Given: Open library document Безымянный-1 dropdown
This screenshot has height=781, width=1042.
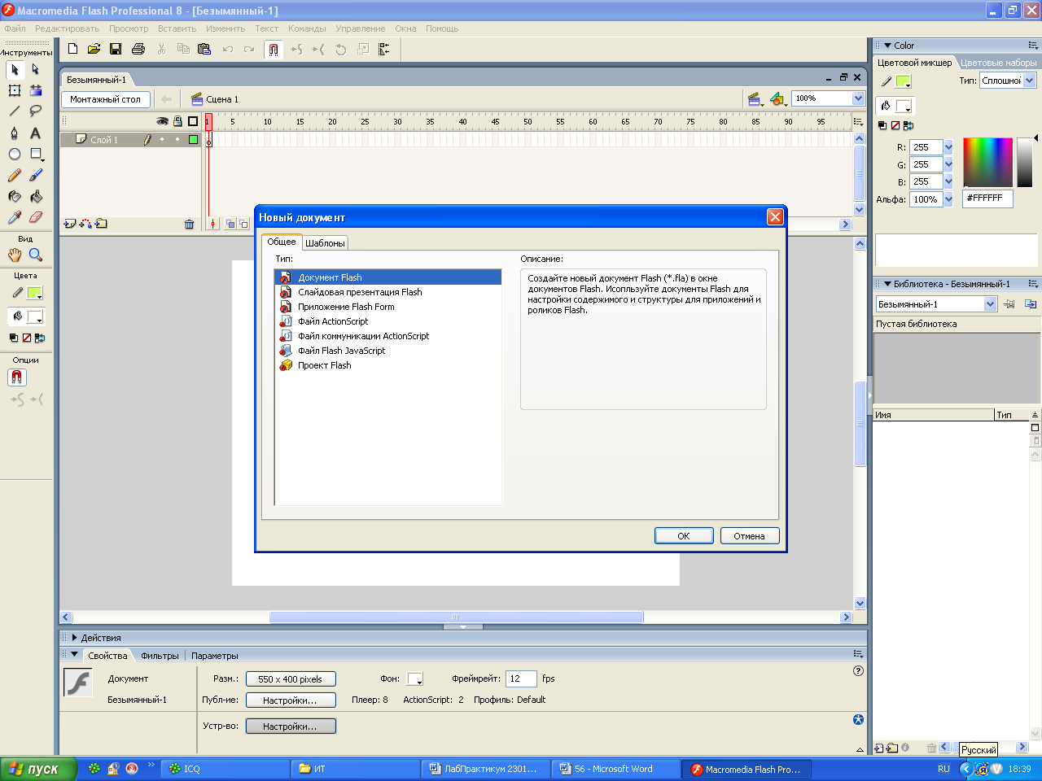Looking at the screenshot, I should coord(991,304).
